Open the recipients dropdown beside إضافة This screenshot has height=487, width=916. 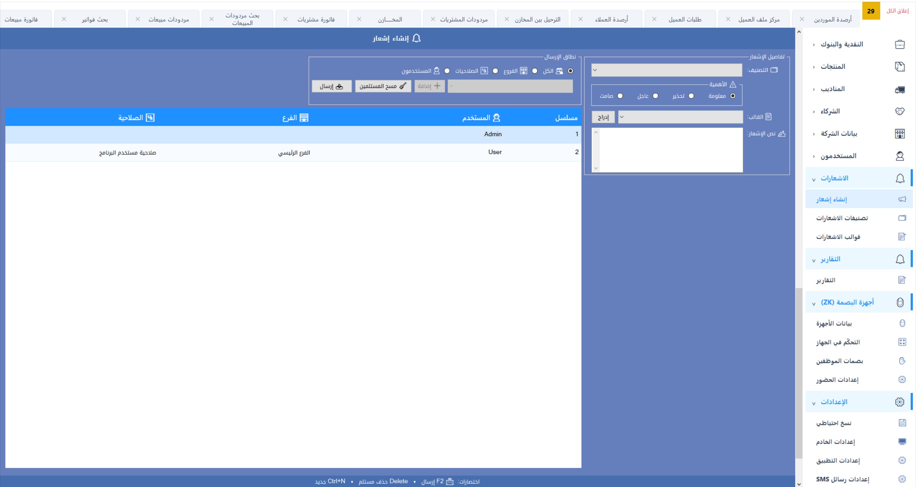tap(510, 86)
